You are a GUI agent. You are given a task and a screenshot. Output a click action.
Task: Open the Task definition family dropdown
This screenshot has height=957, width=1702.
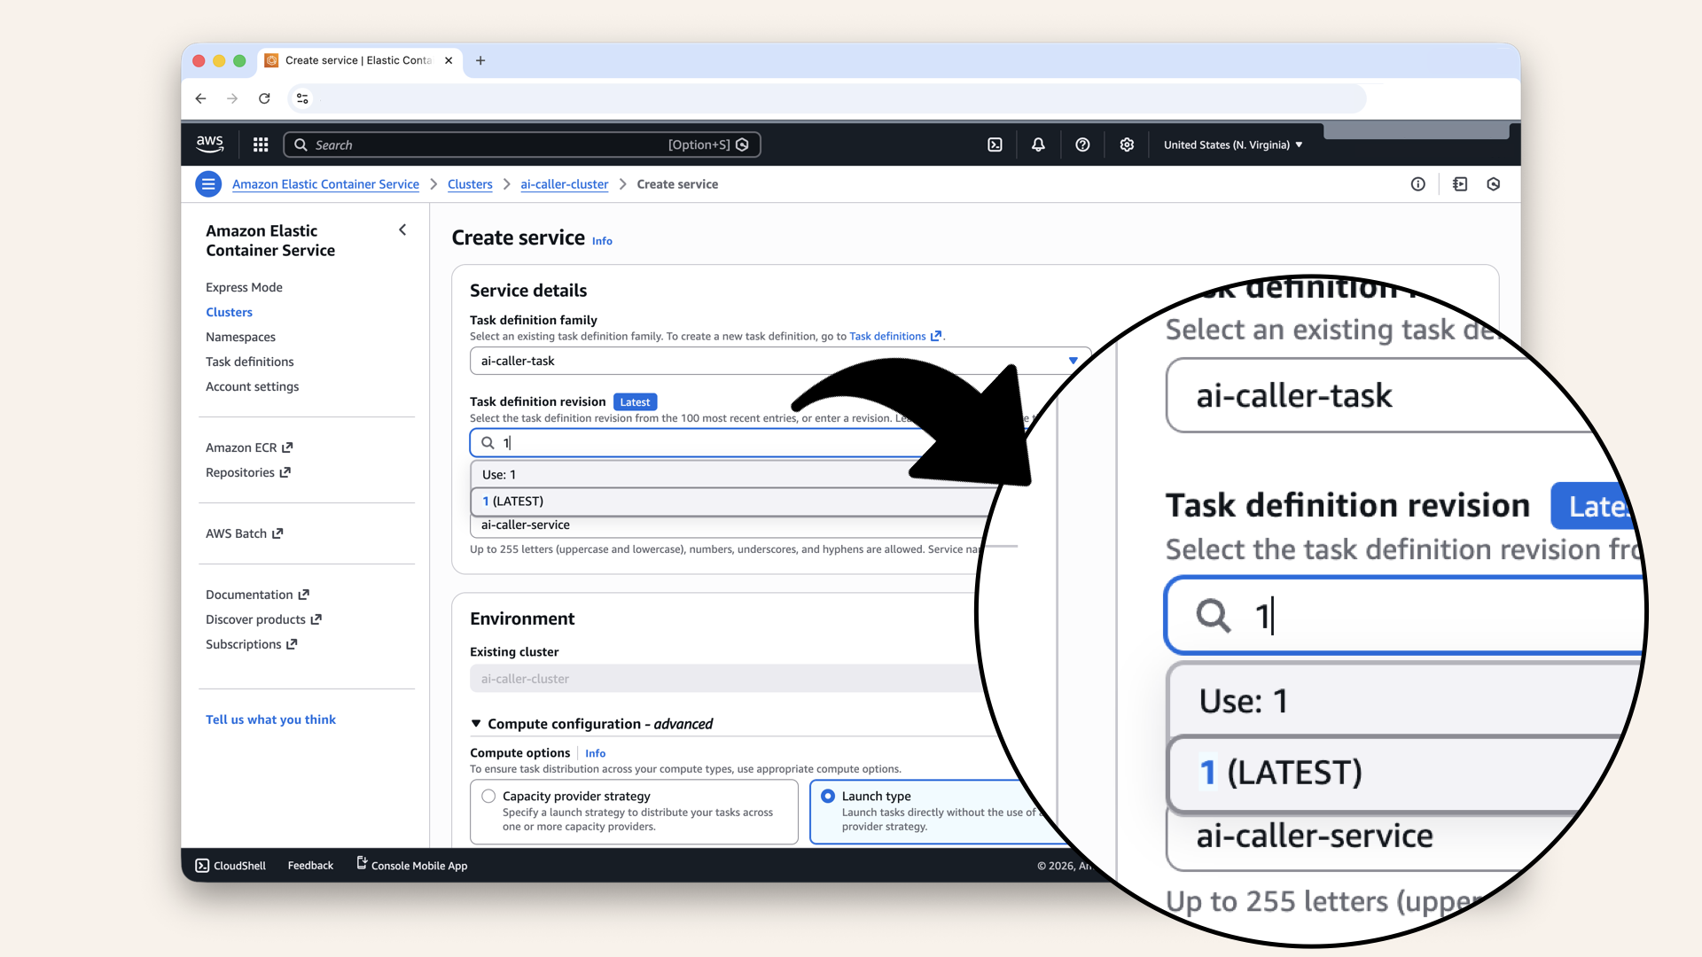pyautogui.click(x=1074, y=361)
